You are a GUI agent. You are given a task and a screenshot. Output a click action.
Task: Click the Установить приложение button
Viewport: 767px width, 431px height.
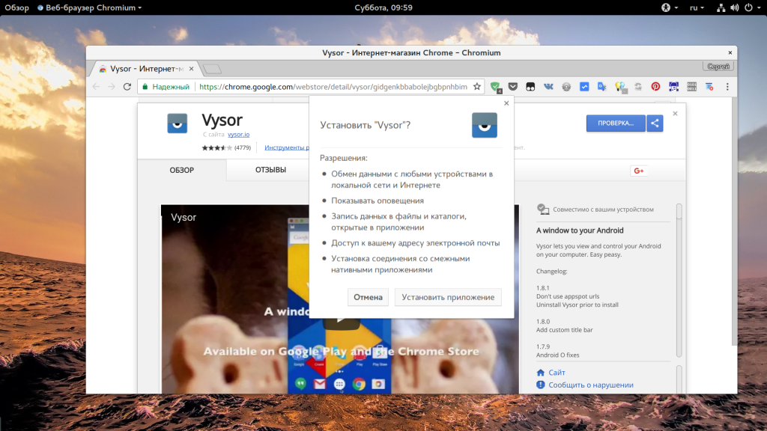click(x=448, y=297)
